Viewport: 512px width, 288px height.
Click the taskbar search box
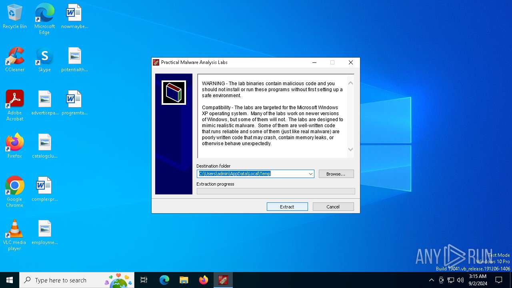click(x=77, y=280)
